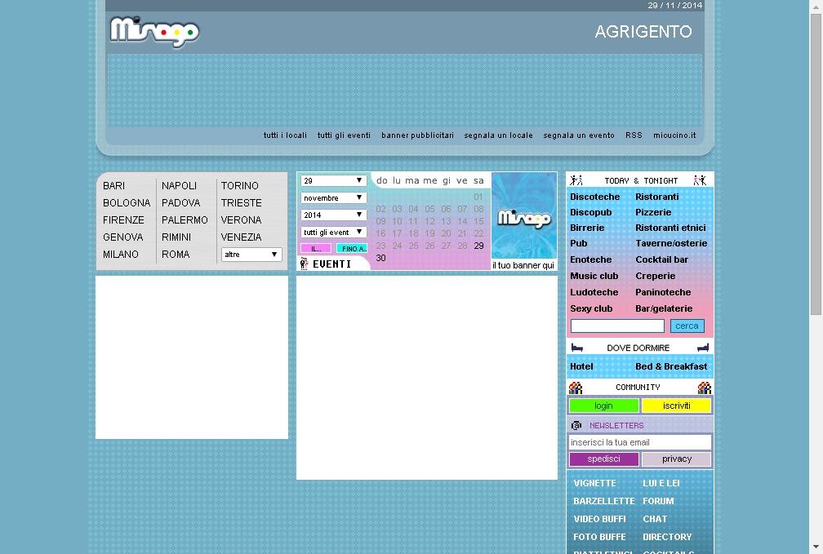Image resolution: width=823 pixels, height=554 pixels.
Task: Select the pink 'IL...' date mode swatch
Action: coord(316,249)
